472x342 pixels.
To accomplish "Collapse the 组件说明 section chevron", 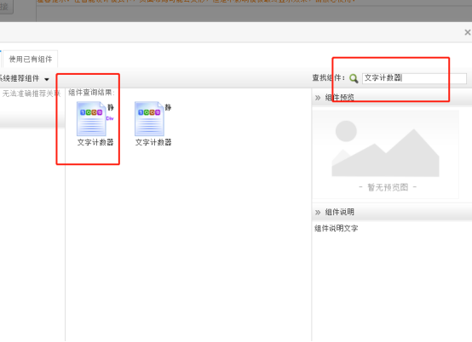I will point(318,212).
